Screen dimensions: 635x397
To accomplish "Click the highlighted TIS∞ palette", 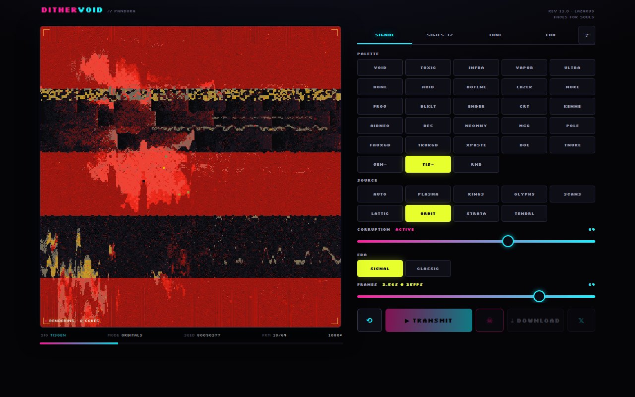I will tap(428, 164).
